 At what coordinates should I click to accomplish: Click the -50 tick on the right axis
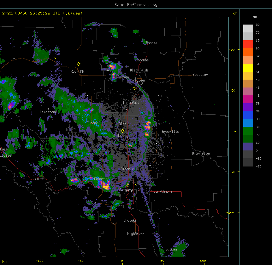tap(231, 172)
